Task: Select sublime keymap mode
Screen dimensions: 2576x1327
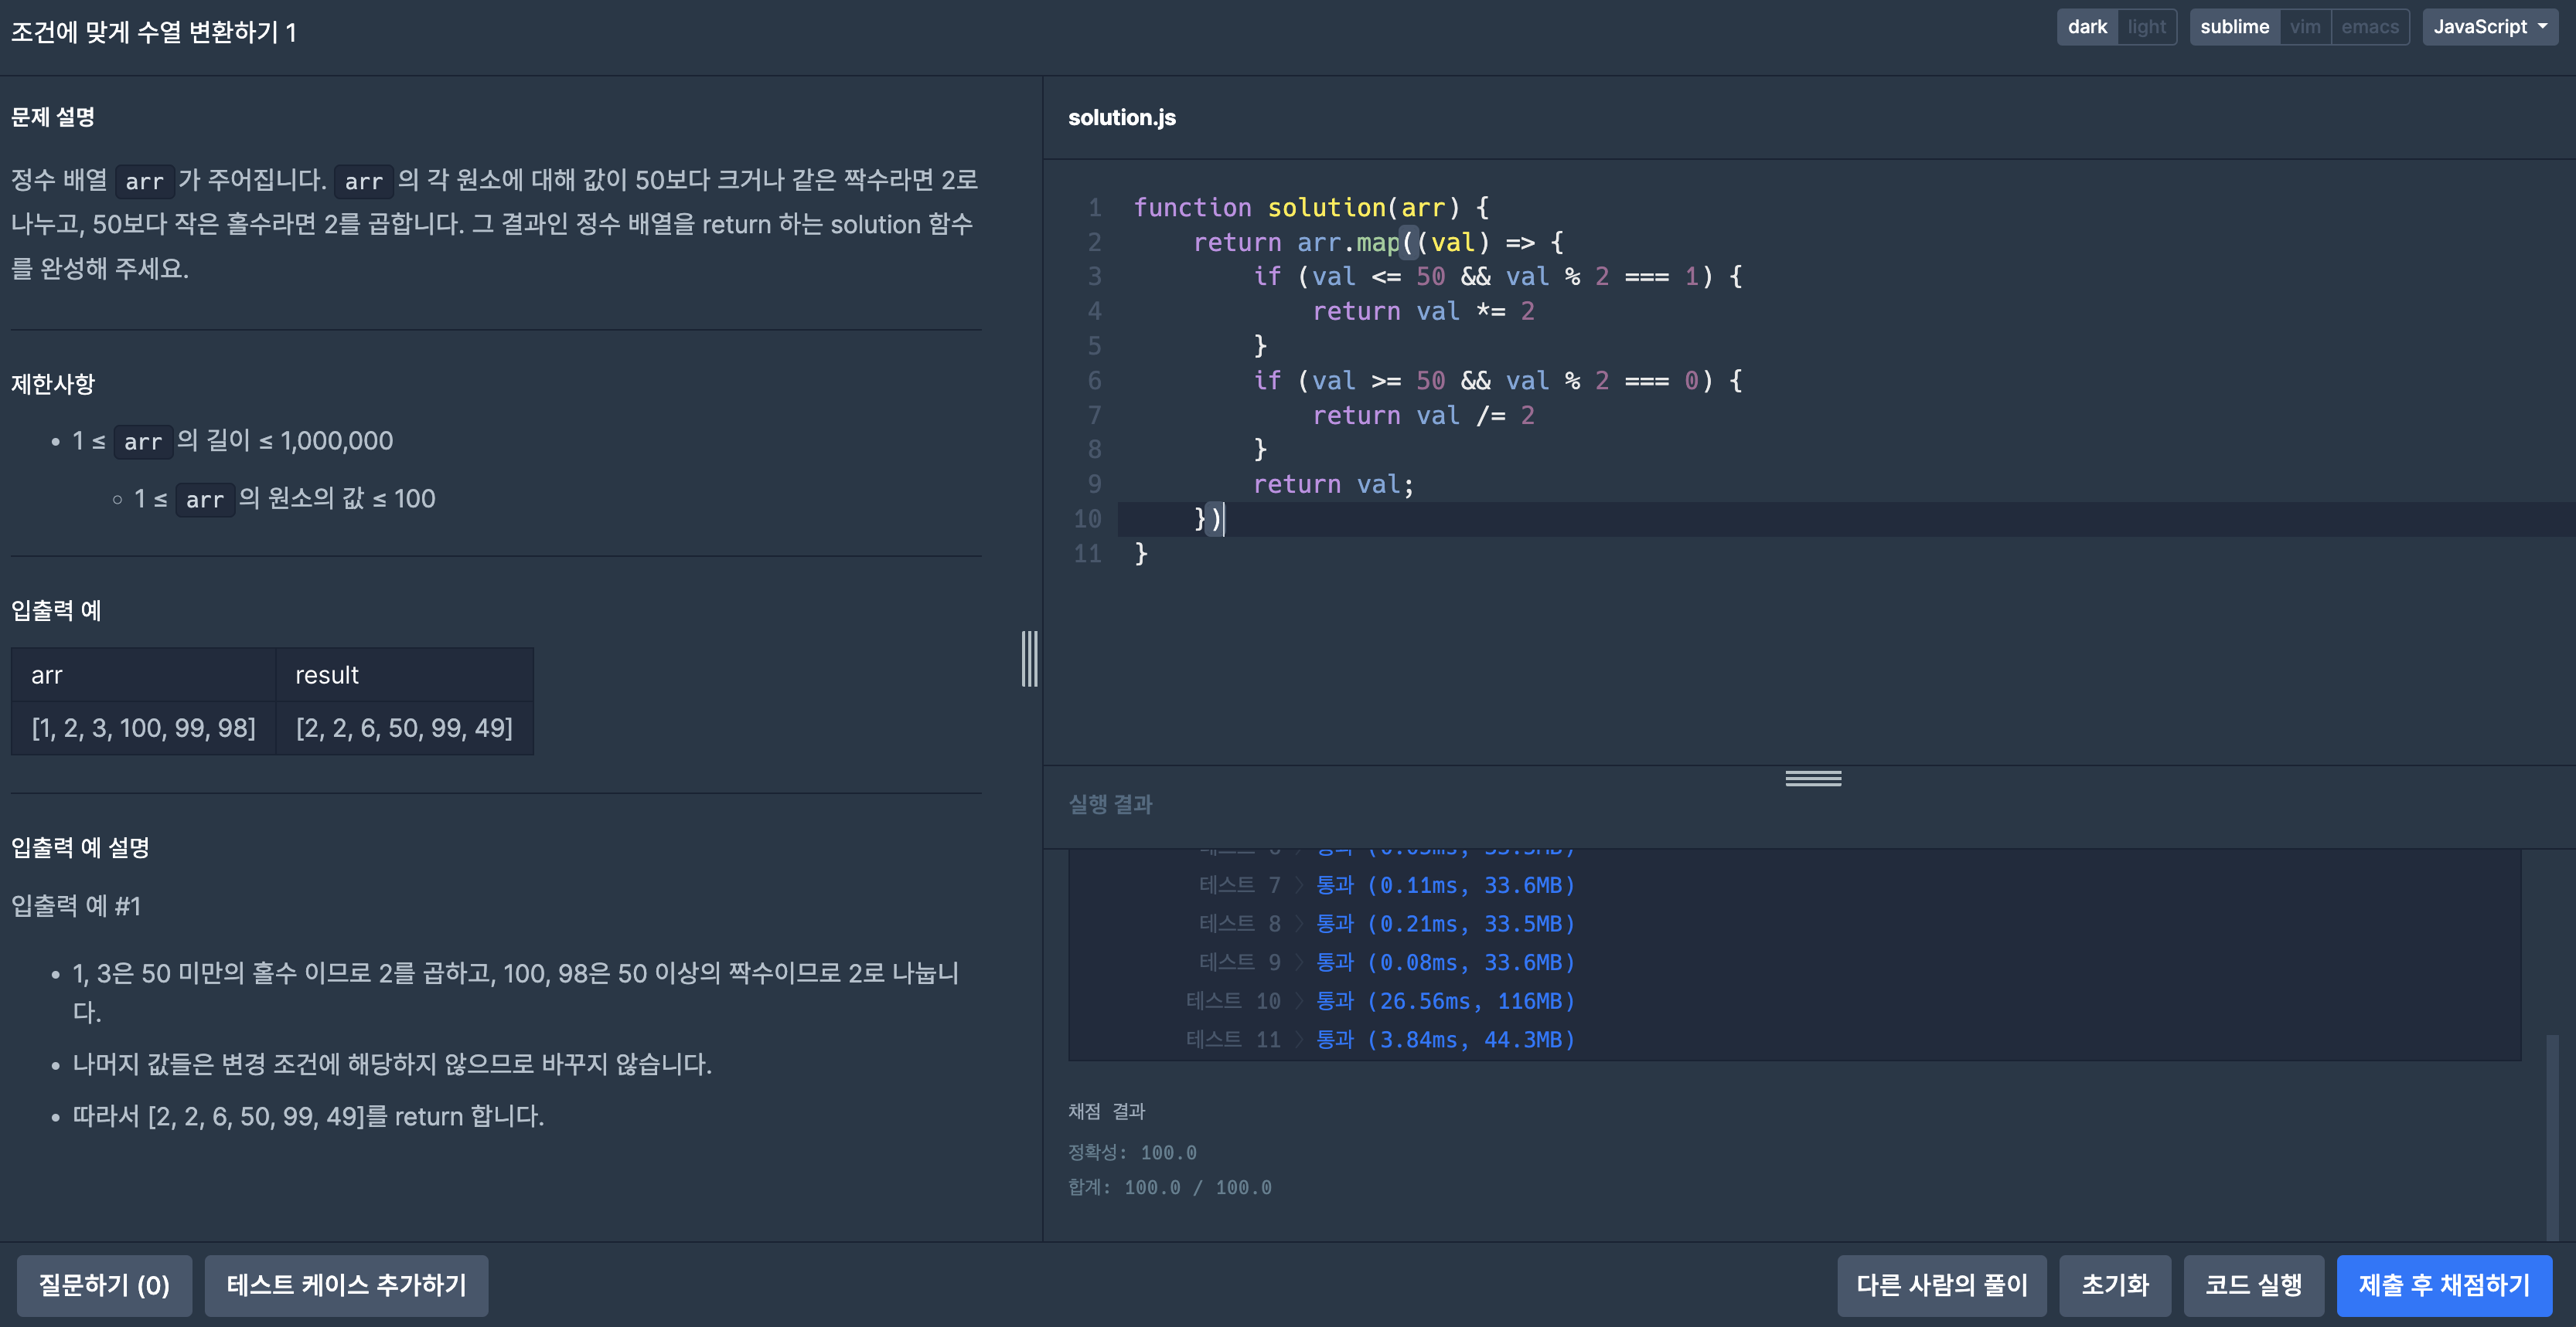Action: coord(2234,27)
